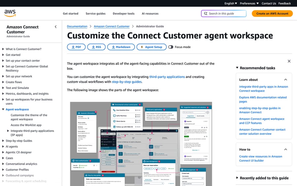Open Customize the theme of agent workspace

[x=29, y=117]
